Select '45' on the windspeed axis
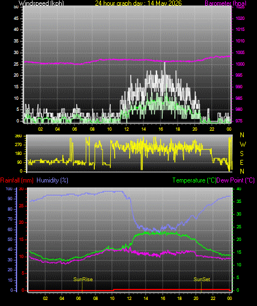This screenshot has width=257, height=306. (16, 18)
